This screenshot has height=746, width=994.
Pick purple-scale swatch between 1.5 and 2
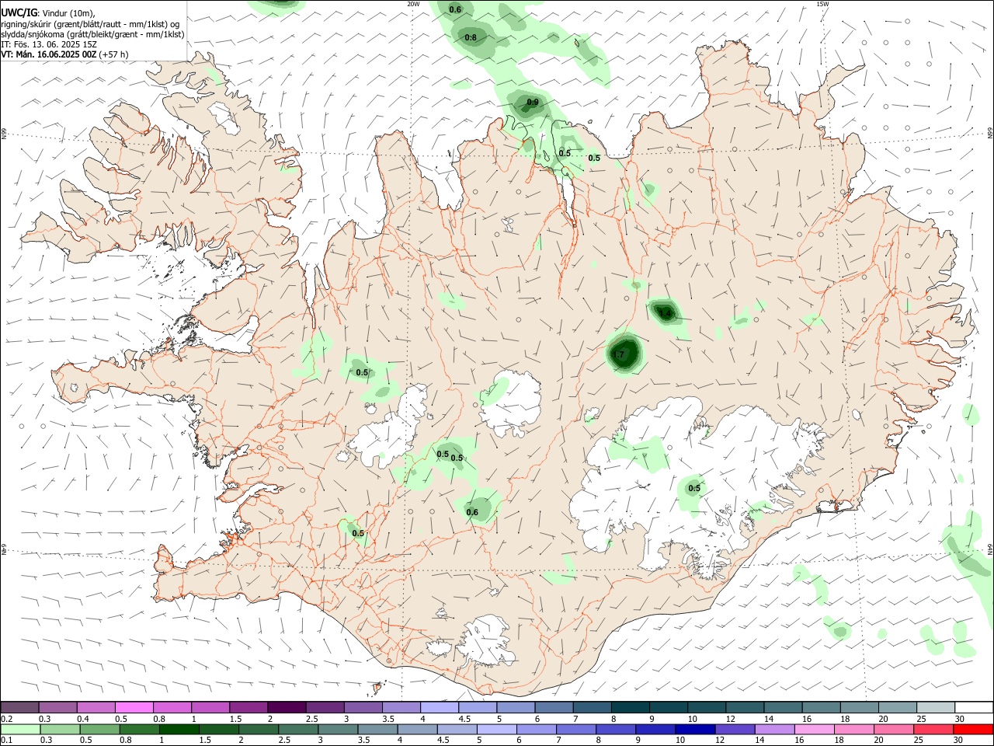[x=248, y=708]
